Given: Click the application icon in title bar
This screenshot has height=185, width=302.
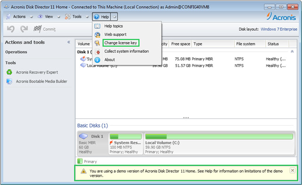Looking at the screenshot, I should pyautogui.click(x=7, y=7).
